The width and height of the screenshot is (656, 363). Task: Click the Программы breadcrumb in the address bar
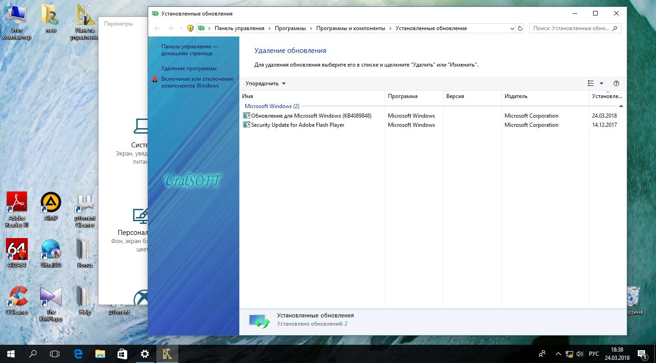290,28
